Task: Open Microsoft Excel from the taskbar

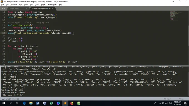Action: 51,103
